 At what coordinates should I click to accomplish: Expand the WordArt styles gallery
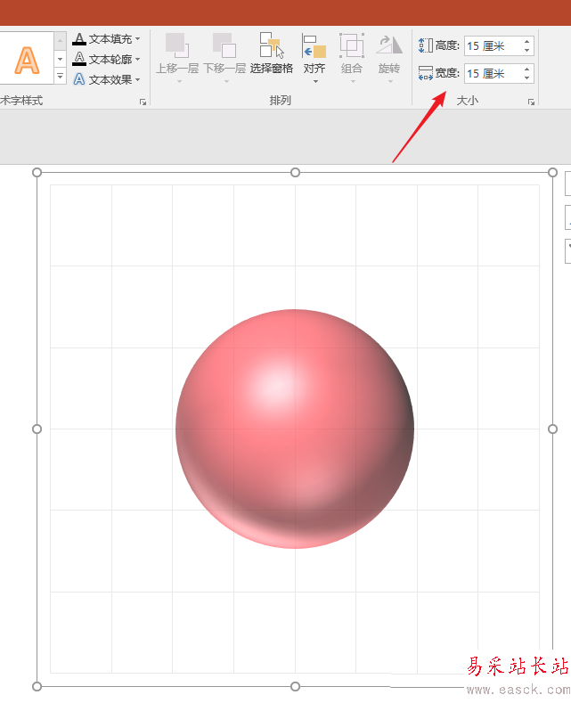pyautogui.click(x=60, y=77)
